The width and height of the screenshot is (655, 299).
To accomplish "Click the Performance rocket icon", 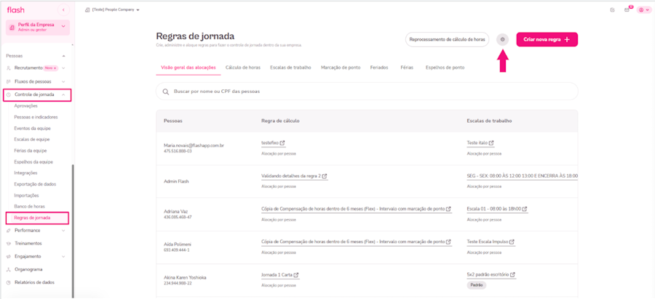I will coord(9,230).
